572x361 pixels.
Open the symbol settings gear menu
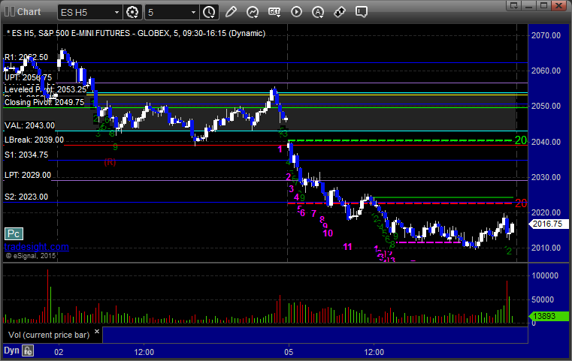[132, 12]
